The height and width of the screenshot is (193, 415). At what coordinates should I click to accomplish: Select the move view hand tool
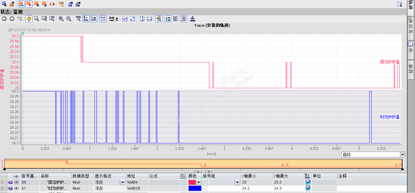29,19
